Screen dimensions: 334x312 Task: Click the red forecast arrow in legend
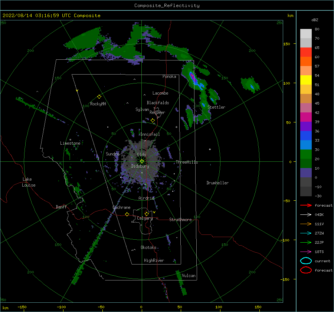[306, 205]
